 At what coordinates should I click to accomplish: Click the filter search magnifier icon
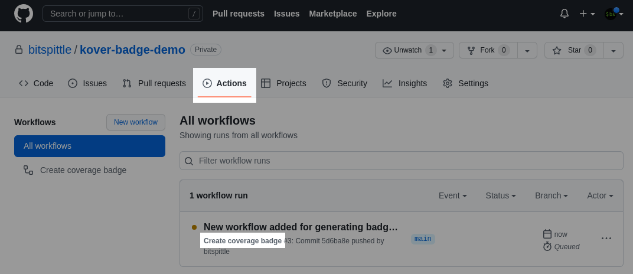pyautogui.click(x=189, y=161)
